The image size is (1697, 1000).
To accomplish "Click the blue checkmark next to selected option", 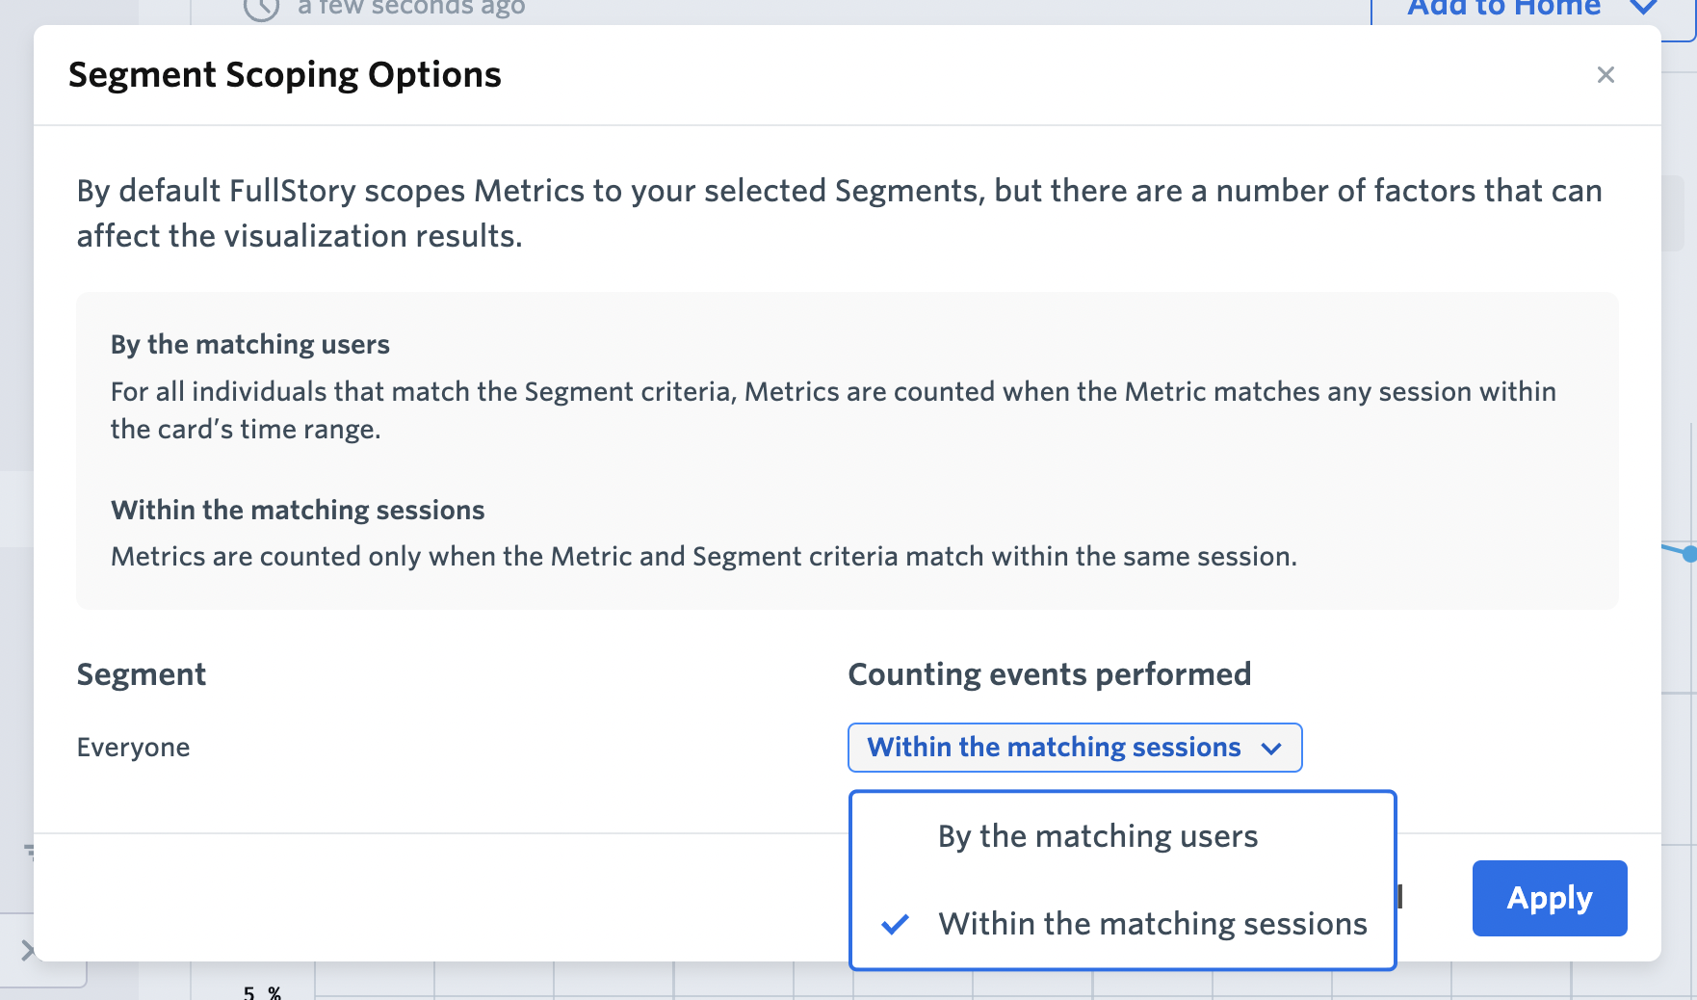I will click(895, 925).
